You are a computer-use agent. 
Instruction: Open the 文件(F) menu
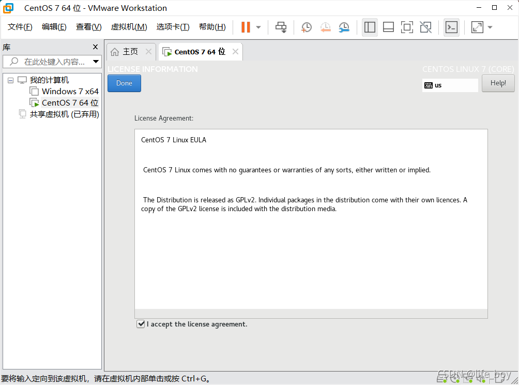[20, 27]
